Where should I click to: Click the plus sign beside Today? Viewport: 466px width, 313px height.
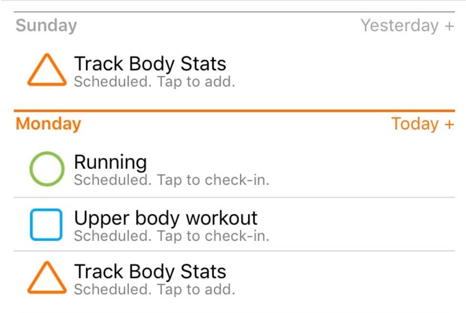coord(449,124)
